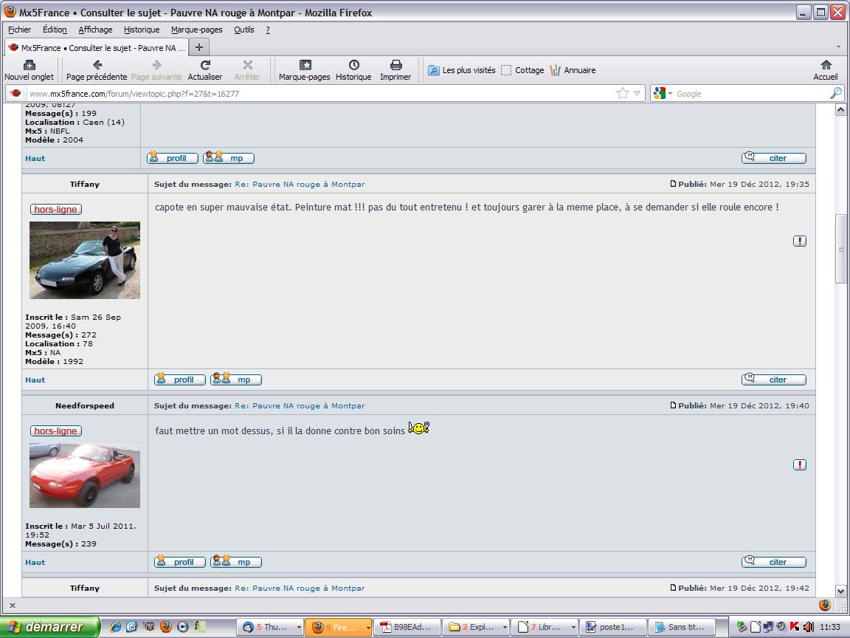Viewport: 850px width, 638px height.
Task: Click Needforspeed's hors-ligne status badge
Action: point(55,431)
